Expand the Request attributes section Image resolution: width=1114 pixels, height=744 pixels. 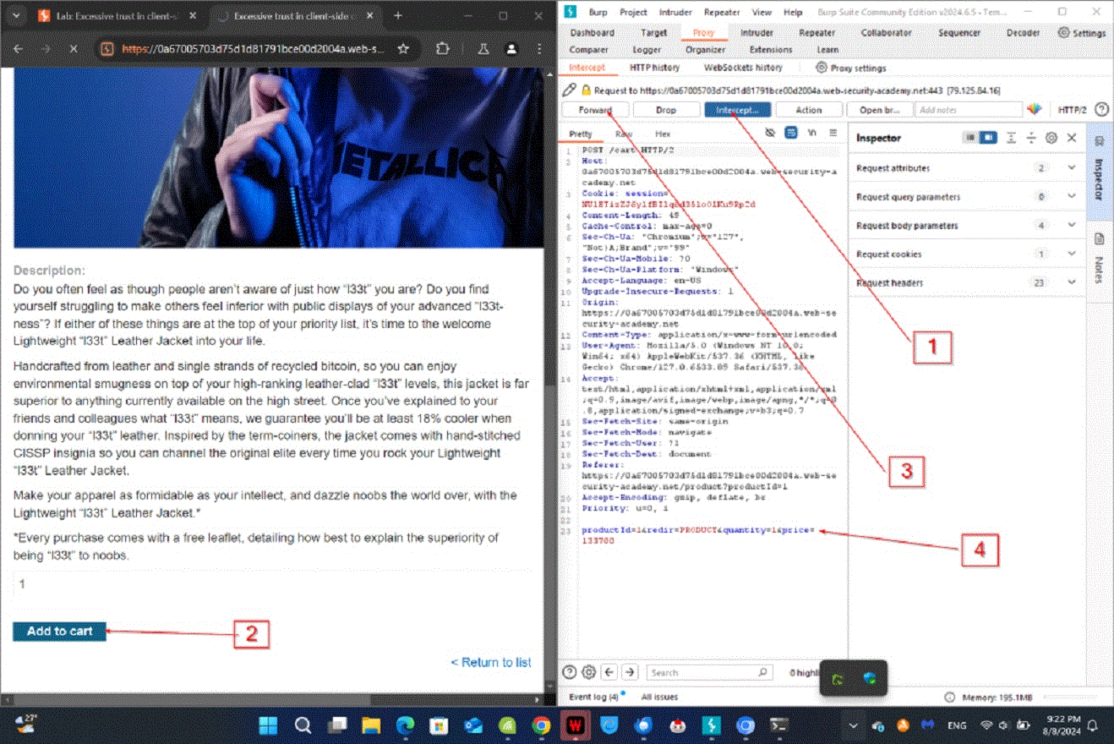(x=1072, y=168)
